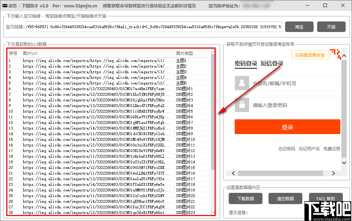Click the 图片Url column header

(30, 53)
